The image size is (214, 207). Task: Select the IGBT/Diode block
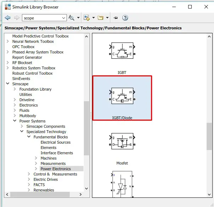[x=122, y=98]
